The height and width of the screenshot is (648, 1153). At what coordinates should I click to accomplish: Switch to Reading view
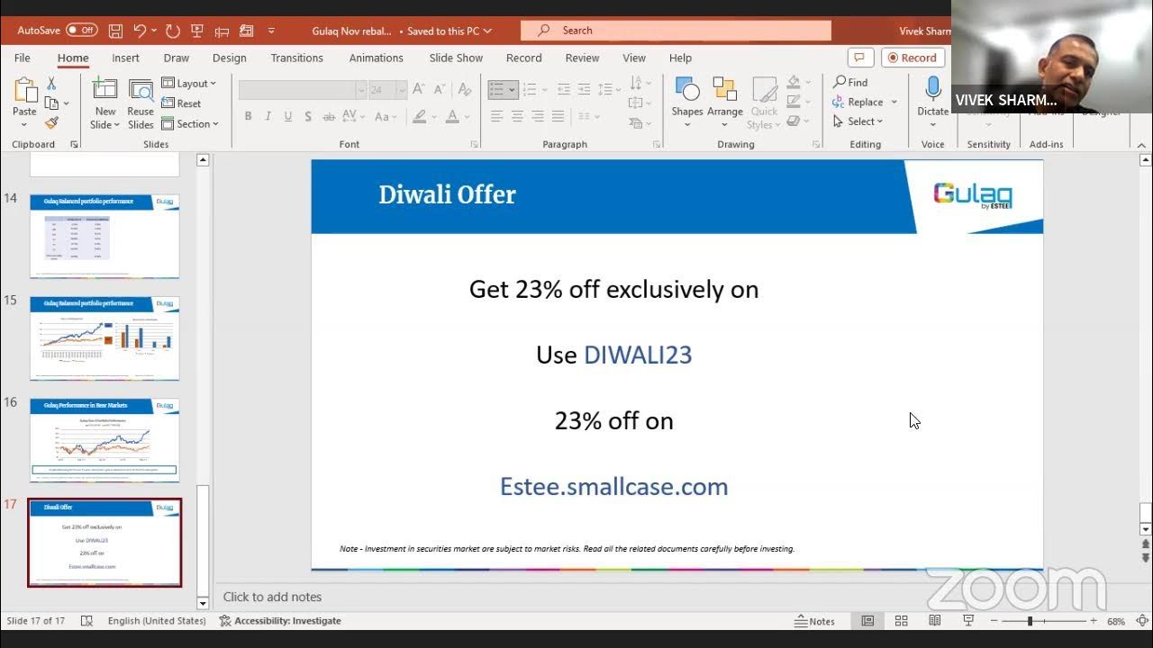coord(935,621)
